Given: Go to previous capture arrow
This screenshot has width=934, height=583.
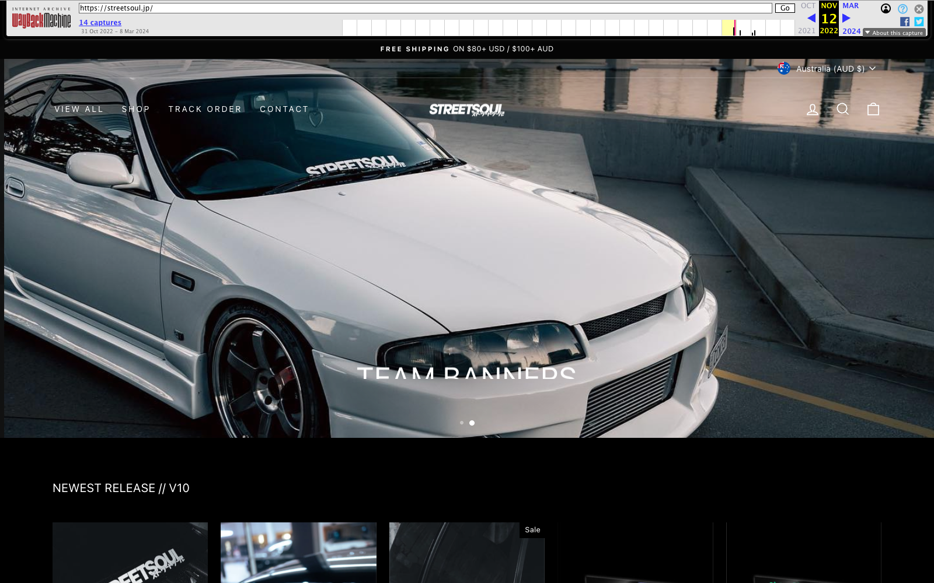Looking at the screenshot, I should click(811, 18).
